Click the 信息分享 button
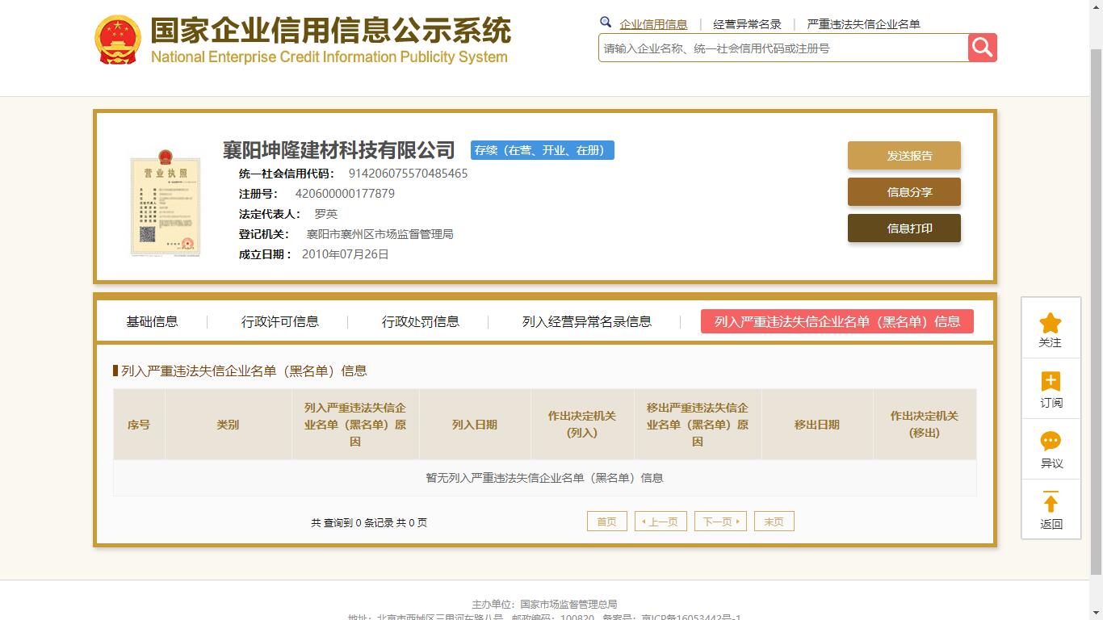This screenshot has width=1103, height=620. pyautogui.click(x=904, y=192)
